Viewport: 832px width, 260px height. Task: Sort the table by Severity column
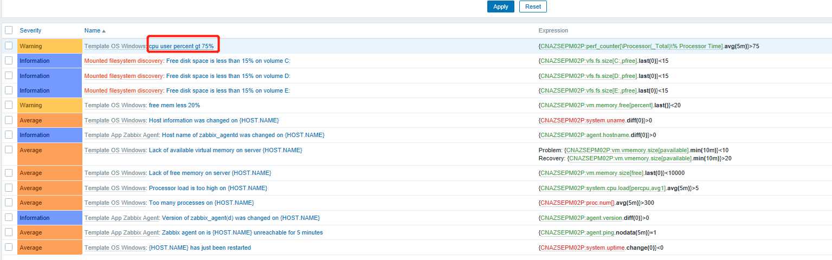click(30, 30)
